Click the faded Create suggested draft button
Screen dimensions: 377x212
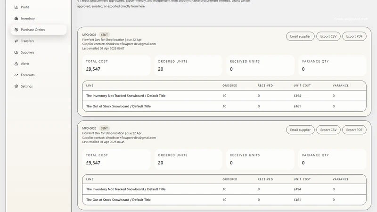pos(351,19)
